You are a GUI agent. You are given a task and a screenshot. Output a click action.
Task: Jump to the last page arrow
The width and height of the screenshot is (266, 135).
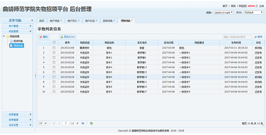pyautogui.click(x=83, y=123)
